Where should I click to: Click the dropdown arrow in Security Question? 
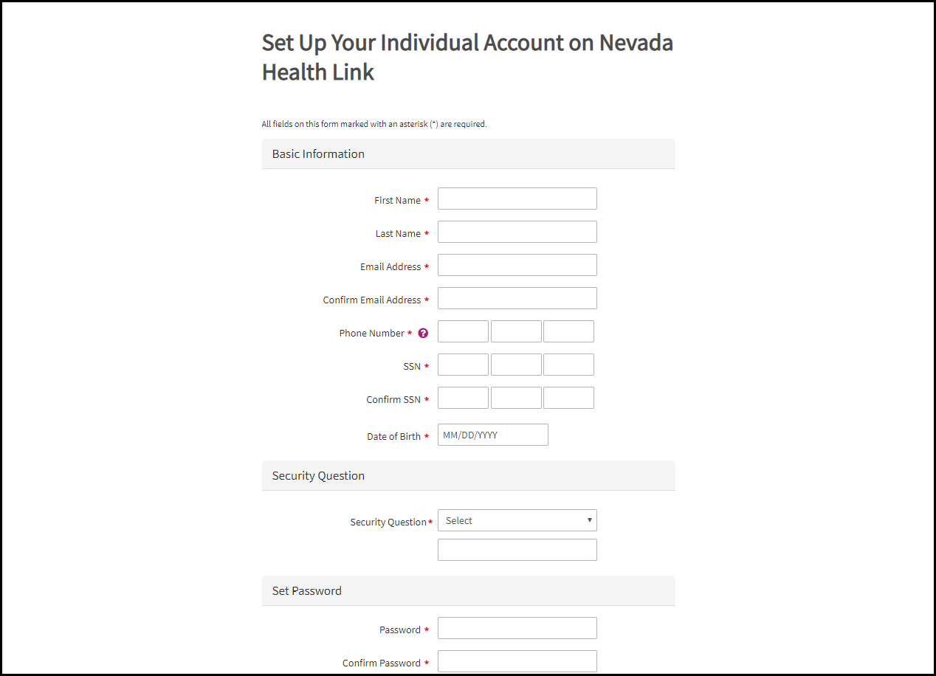pos(589,520)
